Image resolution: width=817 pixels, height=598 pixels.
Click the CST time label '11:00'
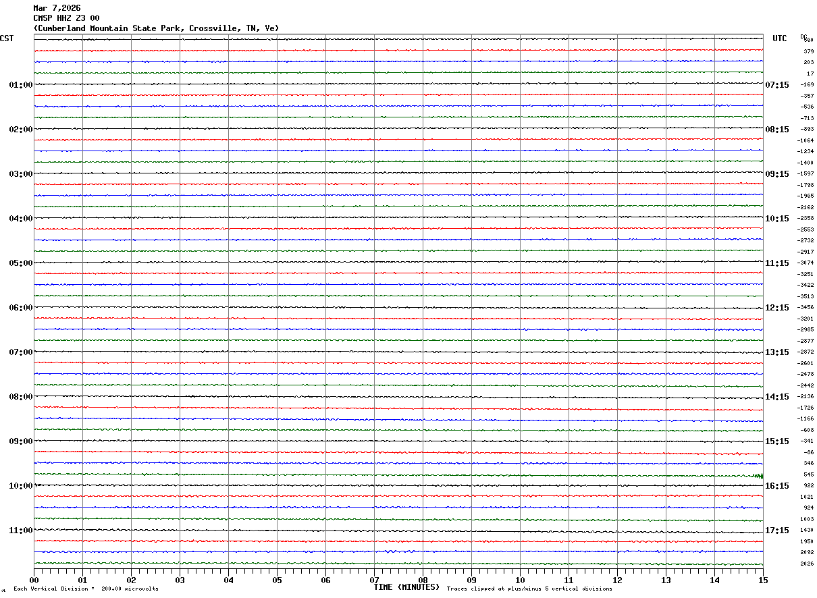click(x=20, y=531)
